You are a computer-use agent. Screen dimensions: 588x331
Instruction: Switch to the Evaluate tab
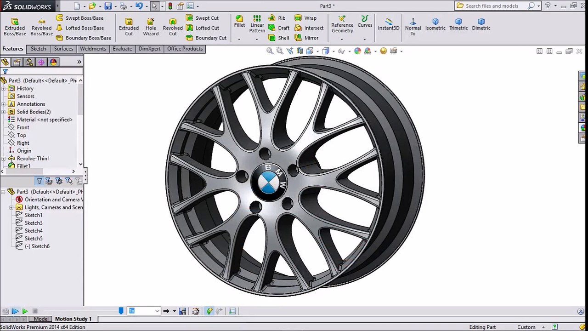[x=122, y=49]
